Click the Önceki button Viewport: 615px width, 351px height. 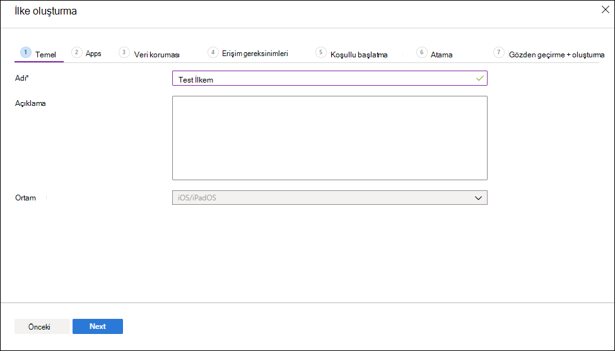click(42, 326)
